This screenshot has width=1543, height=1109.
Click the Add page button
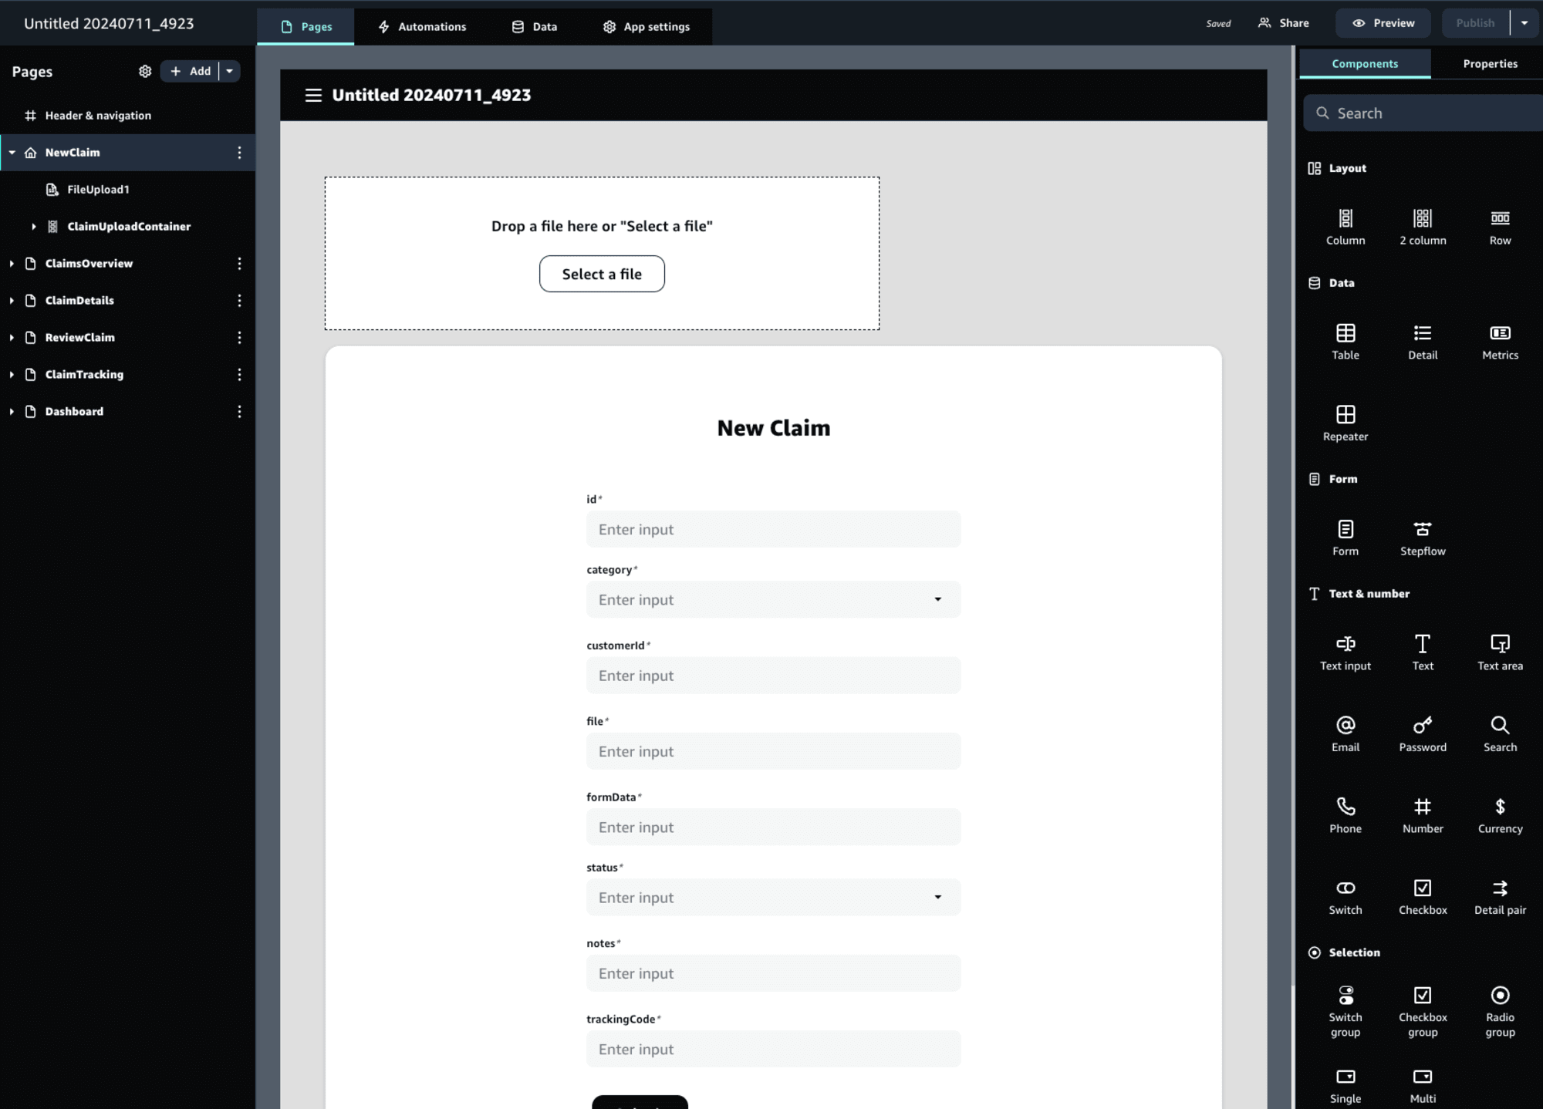coord(191,71)
